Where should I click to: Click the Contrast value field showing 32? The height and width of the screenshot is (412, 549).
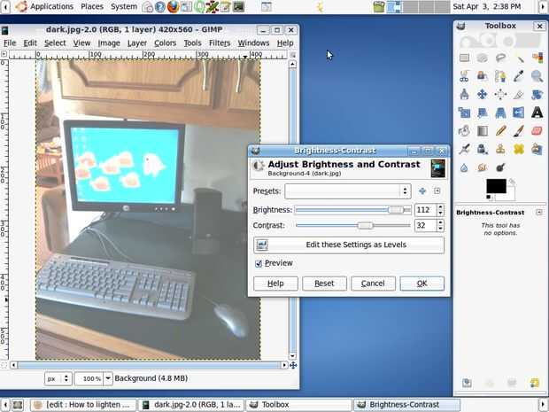point(425,225)
